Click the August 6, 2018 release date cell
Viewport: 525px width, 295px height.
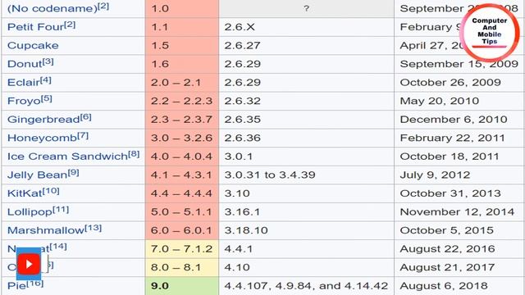pos(459,286)
